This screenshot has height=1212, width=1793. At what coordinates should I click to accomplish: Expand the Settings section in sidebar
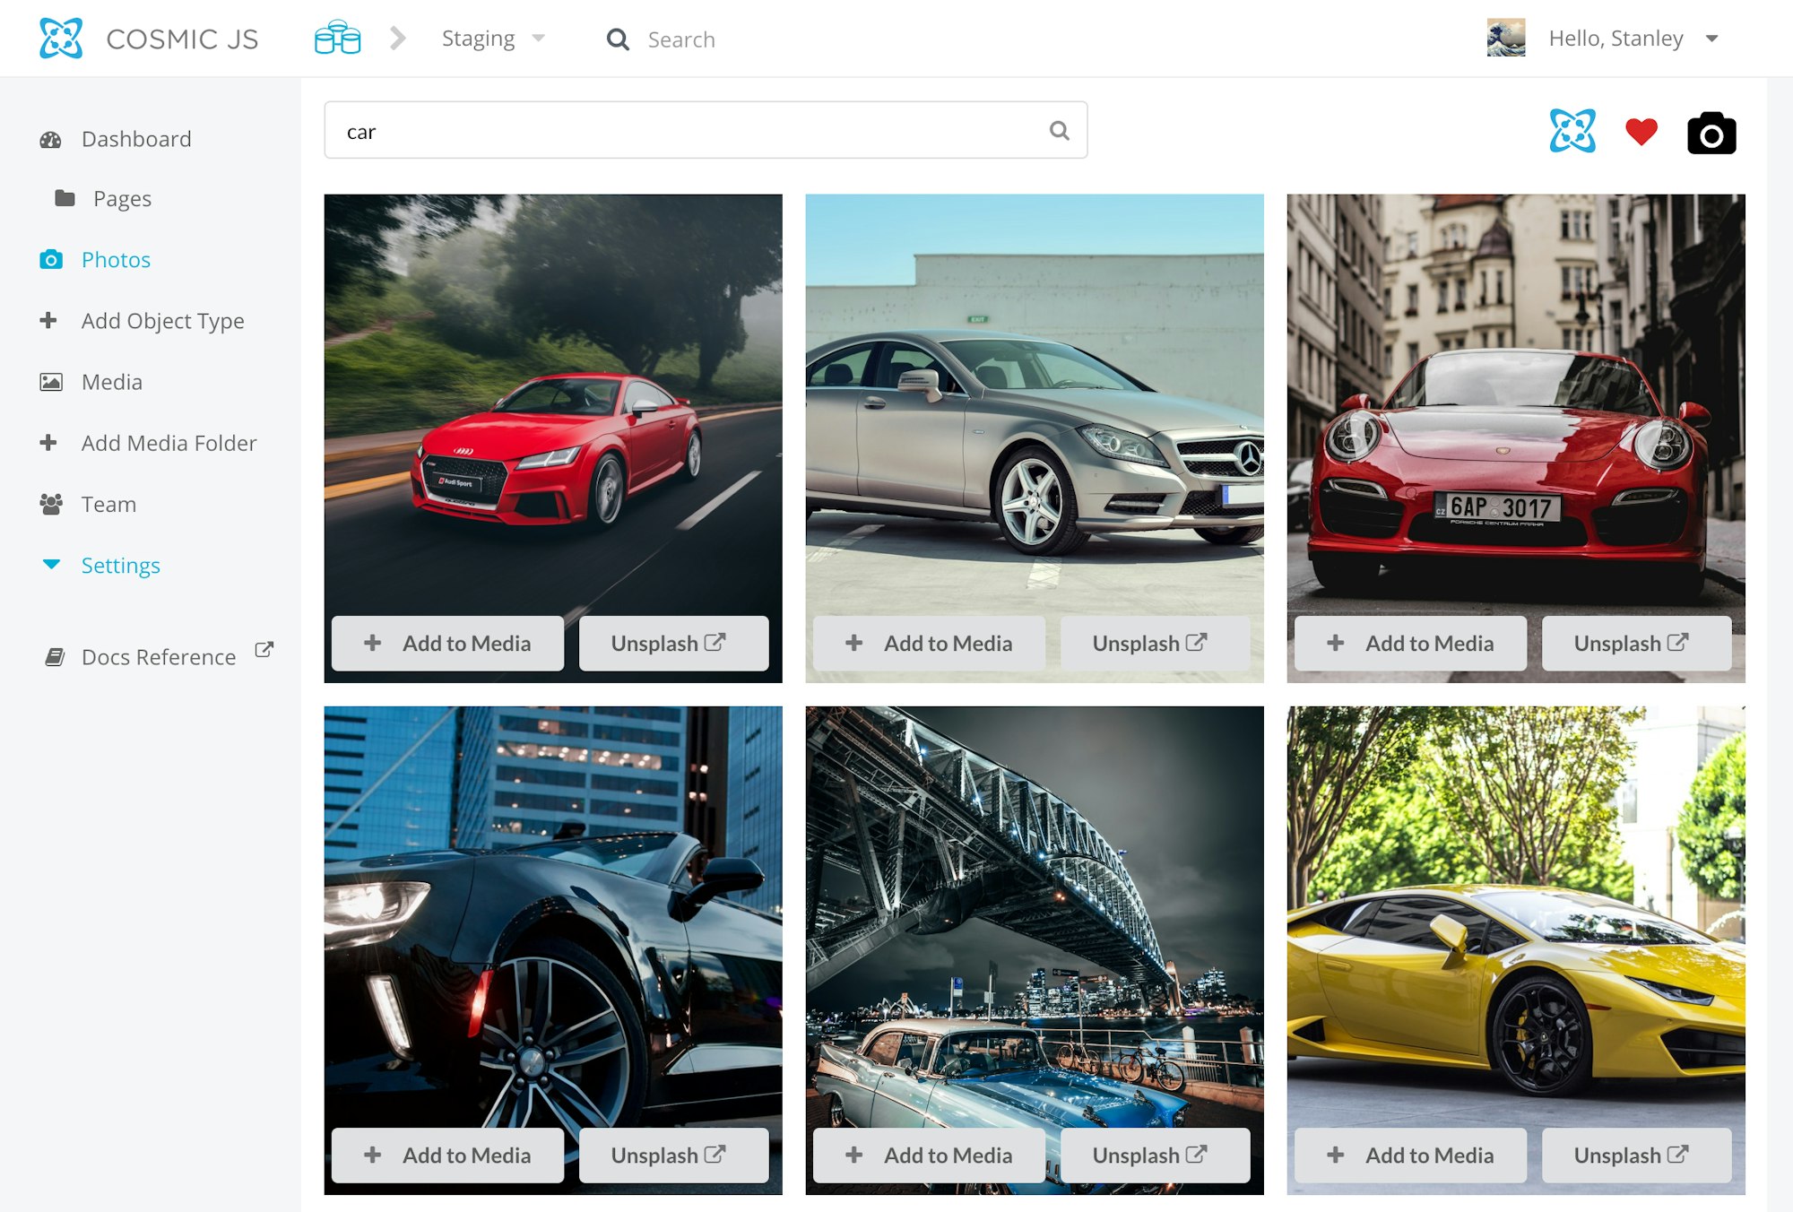point(120,565)
